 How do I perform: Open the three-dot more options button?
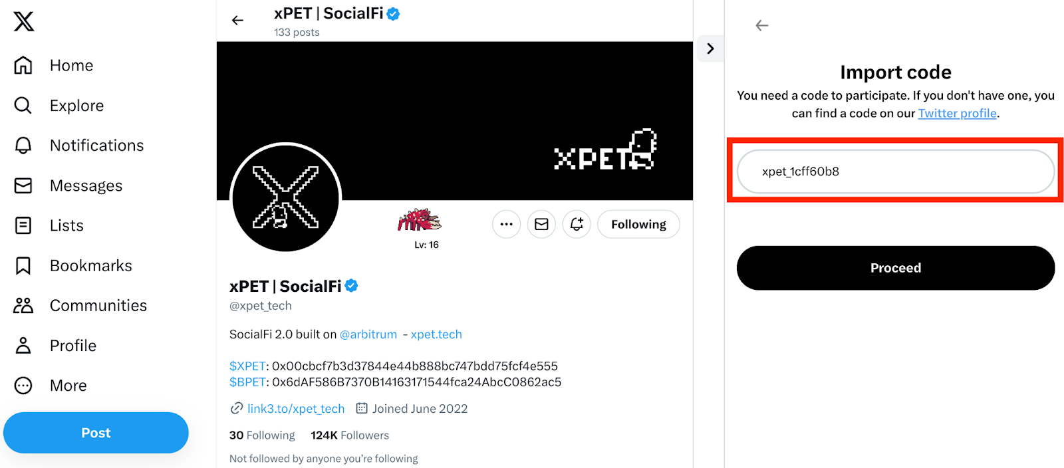[506, 225]
